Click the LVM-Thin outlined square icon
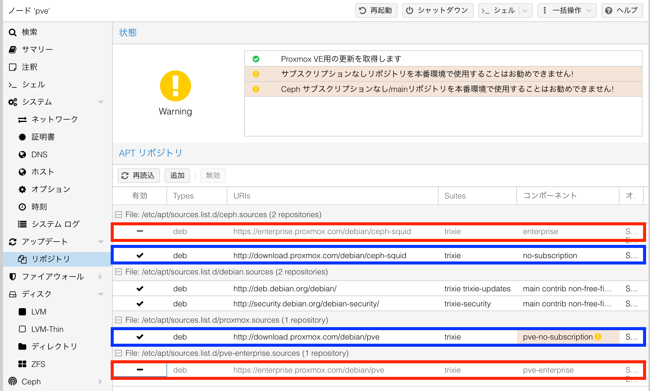The image size is (650, 391). [x=22, y=329]
